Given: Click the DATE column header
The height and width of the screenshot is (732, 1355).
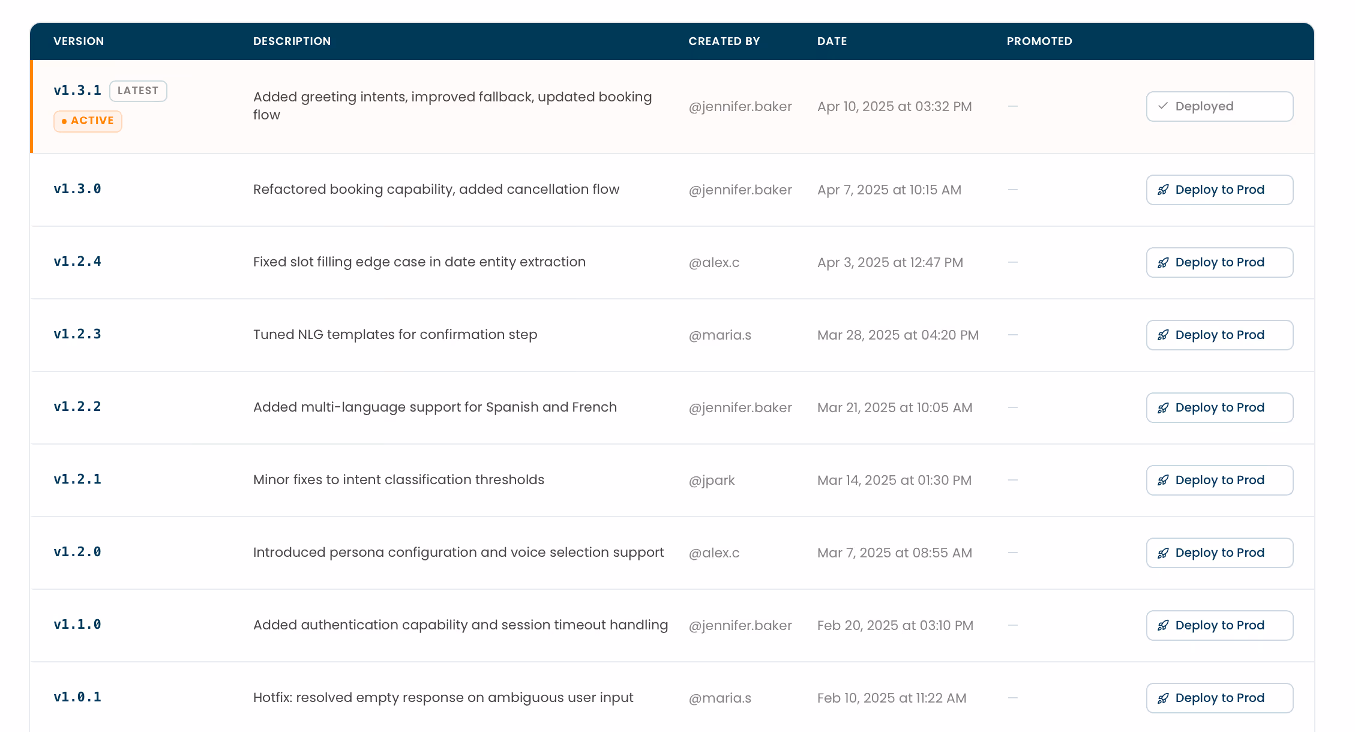Looking at the screenshot, I should tap(832, 41).
